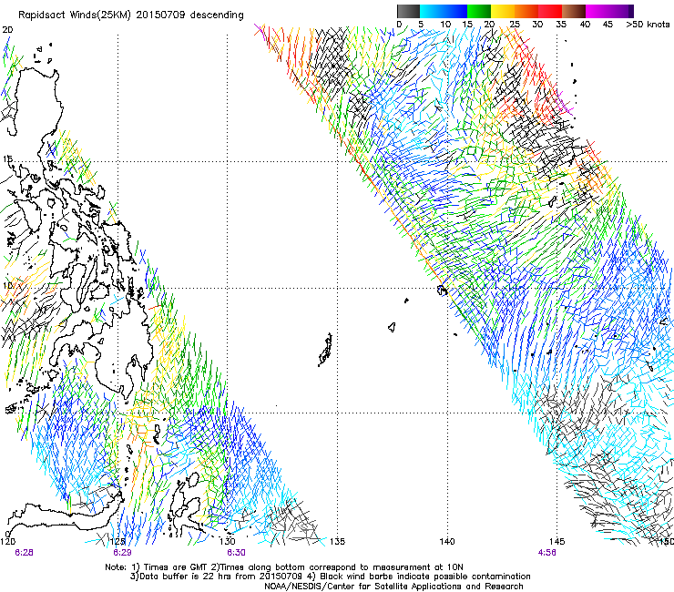The image size is (674, 592).
Task: Click the purple "6:30" time label
Action: 237,553
